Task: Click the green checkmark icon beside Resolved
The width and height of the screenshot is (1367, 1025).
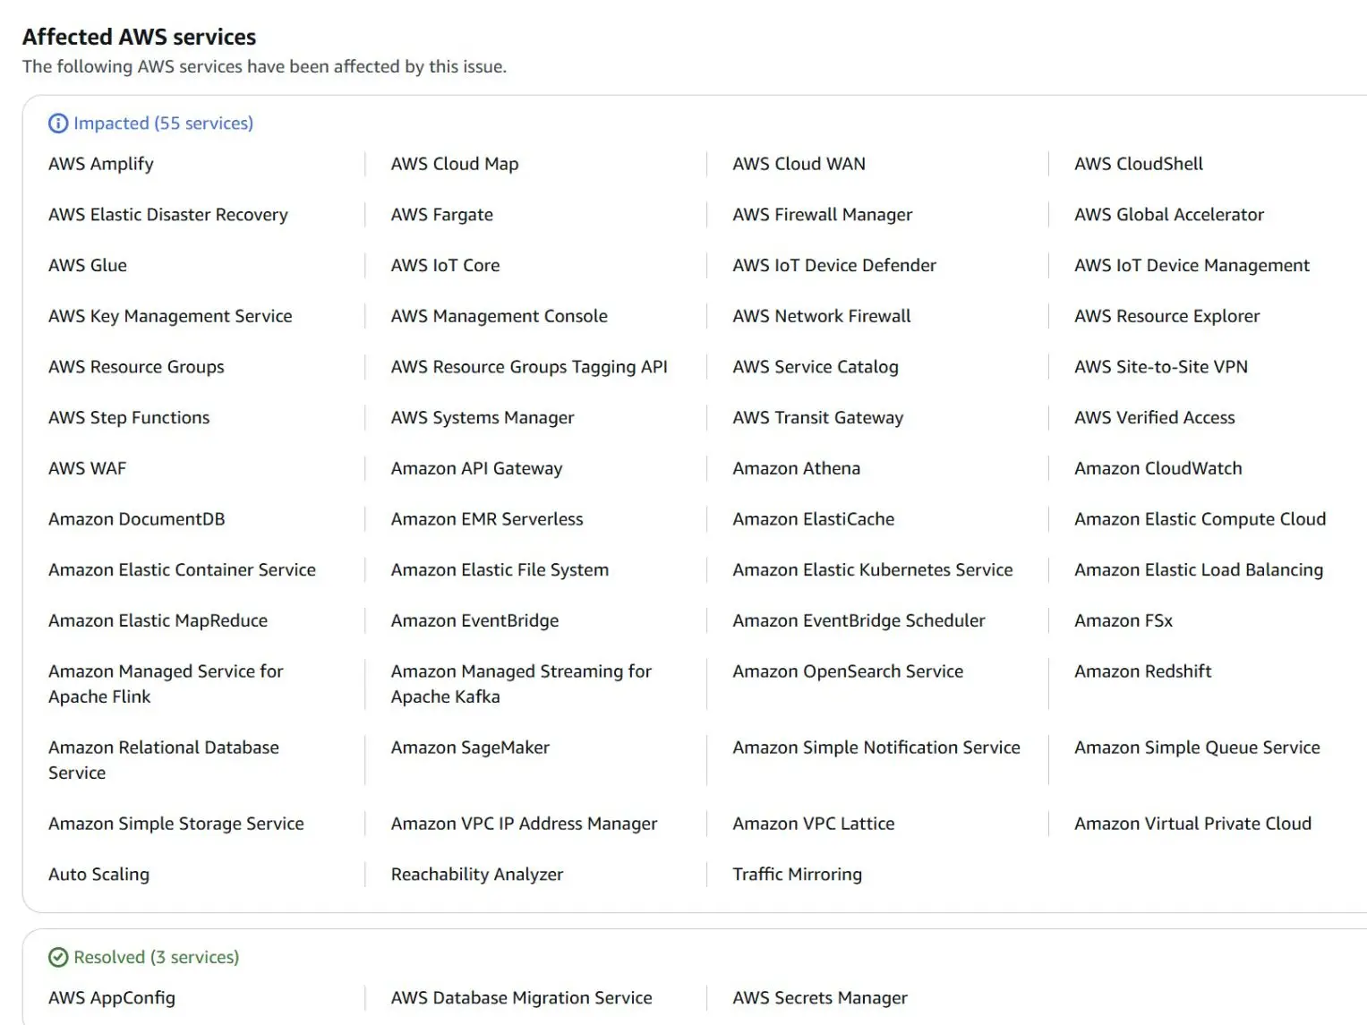Action: tap(58, 958)
